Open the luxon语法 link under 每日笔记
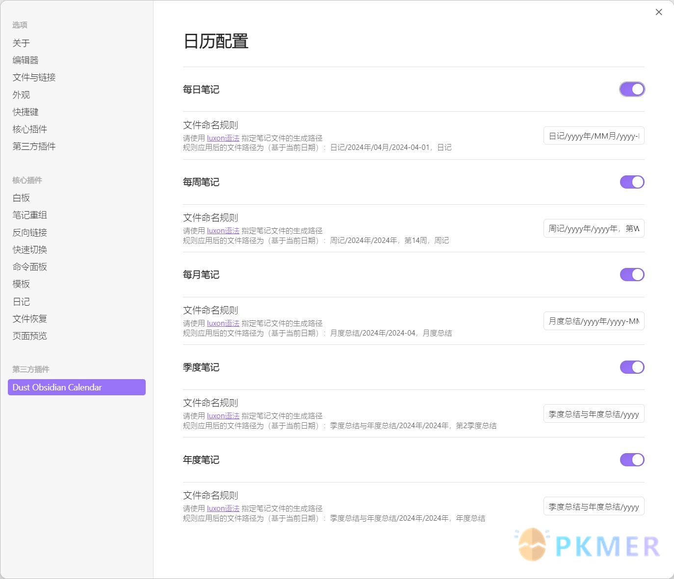Image resolution: width=674 pixels, height=579 pixels. [x=223, y=138]
